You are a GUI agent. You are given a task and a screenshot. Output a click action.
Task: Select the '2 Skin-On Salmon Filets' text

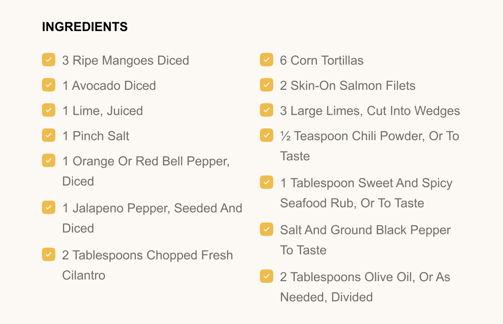tap(347, 86)
